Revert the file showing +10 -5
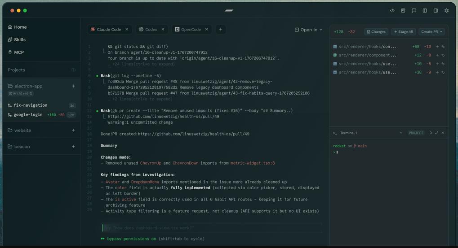Screen dimensions: 458x248 (443, 64)
